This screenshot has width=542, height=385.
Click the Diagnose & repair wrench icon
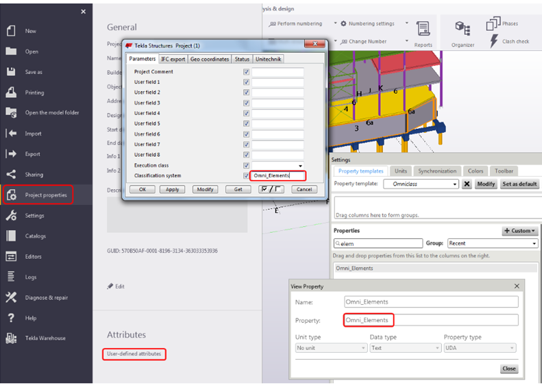coord(11,297)
